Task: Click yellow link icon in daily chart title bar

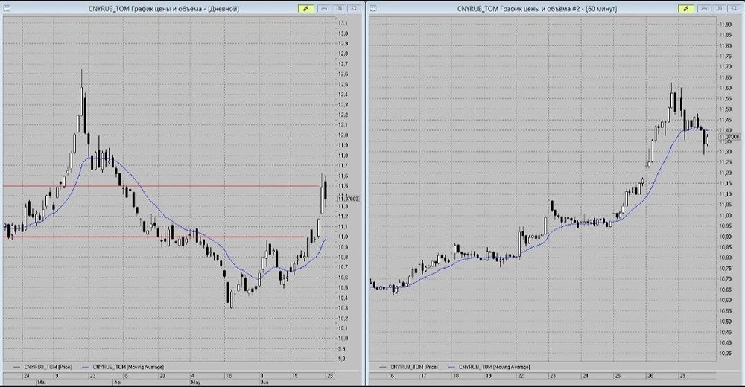Action: (305, 8)
